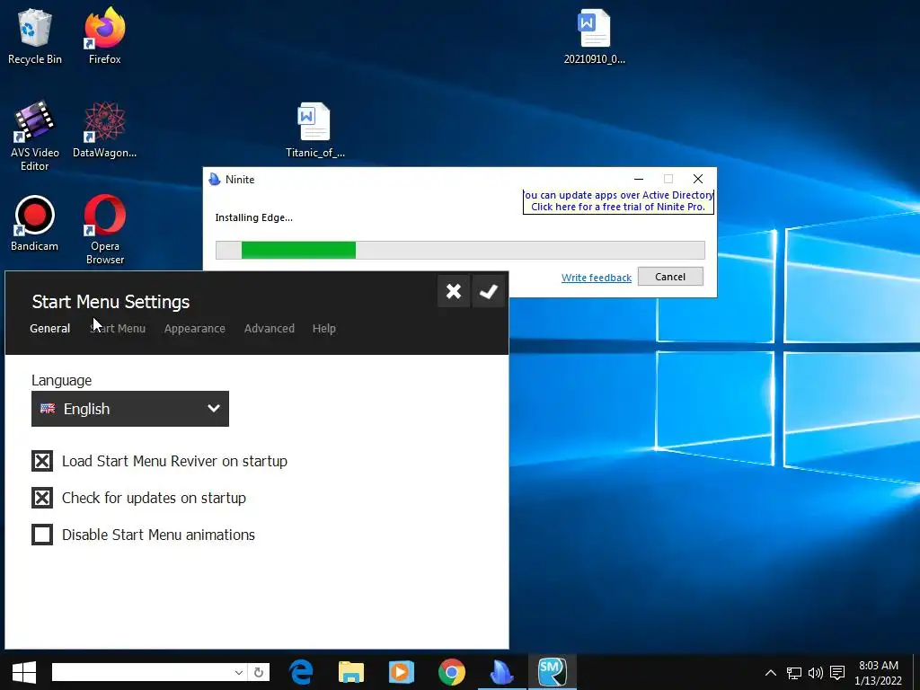Open the clock and date in taskbar

coord(879,672)
